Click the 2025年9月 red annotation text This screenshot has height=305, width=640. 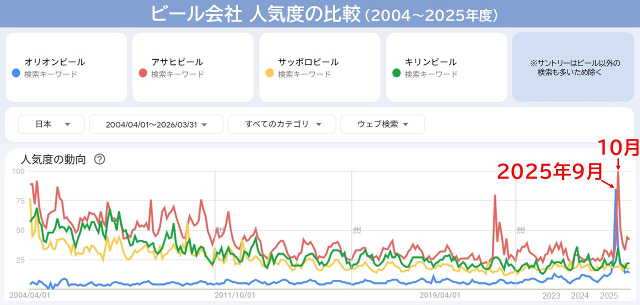pos(549,172)
